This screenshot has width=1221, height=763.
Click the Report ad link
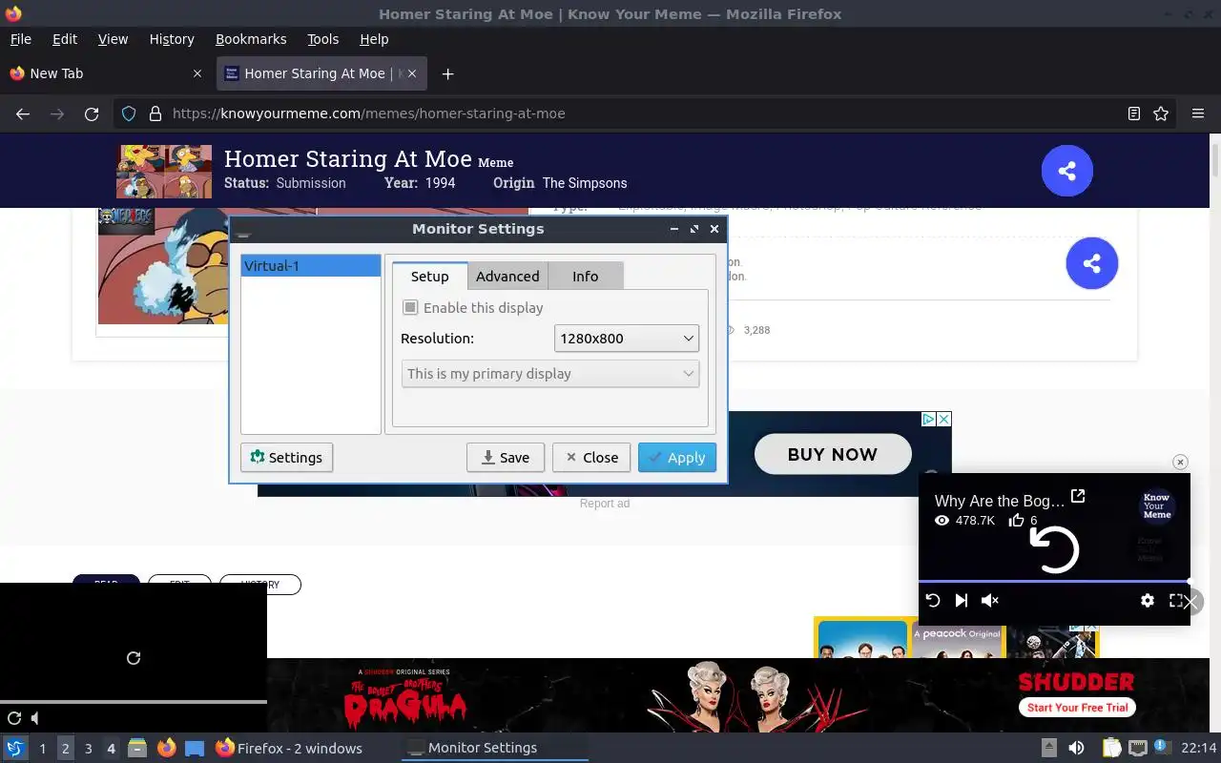[x=605, y=504]
